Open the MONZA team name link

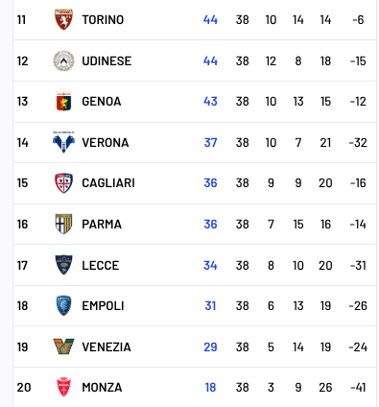[102, 388]
